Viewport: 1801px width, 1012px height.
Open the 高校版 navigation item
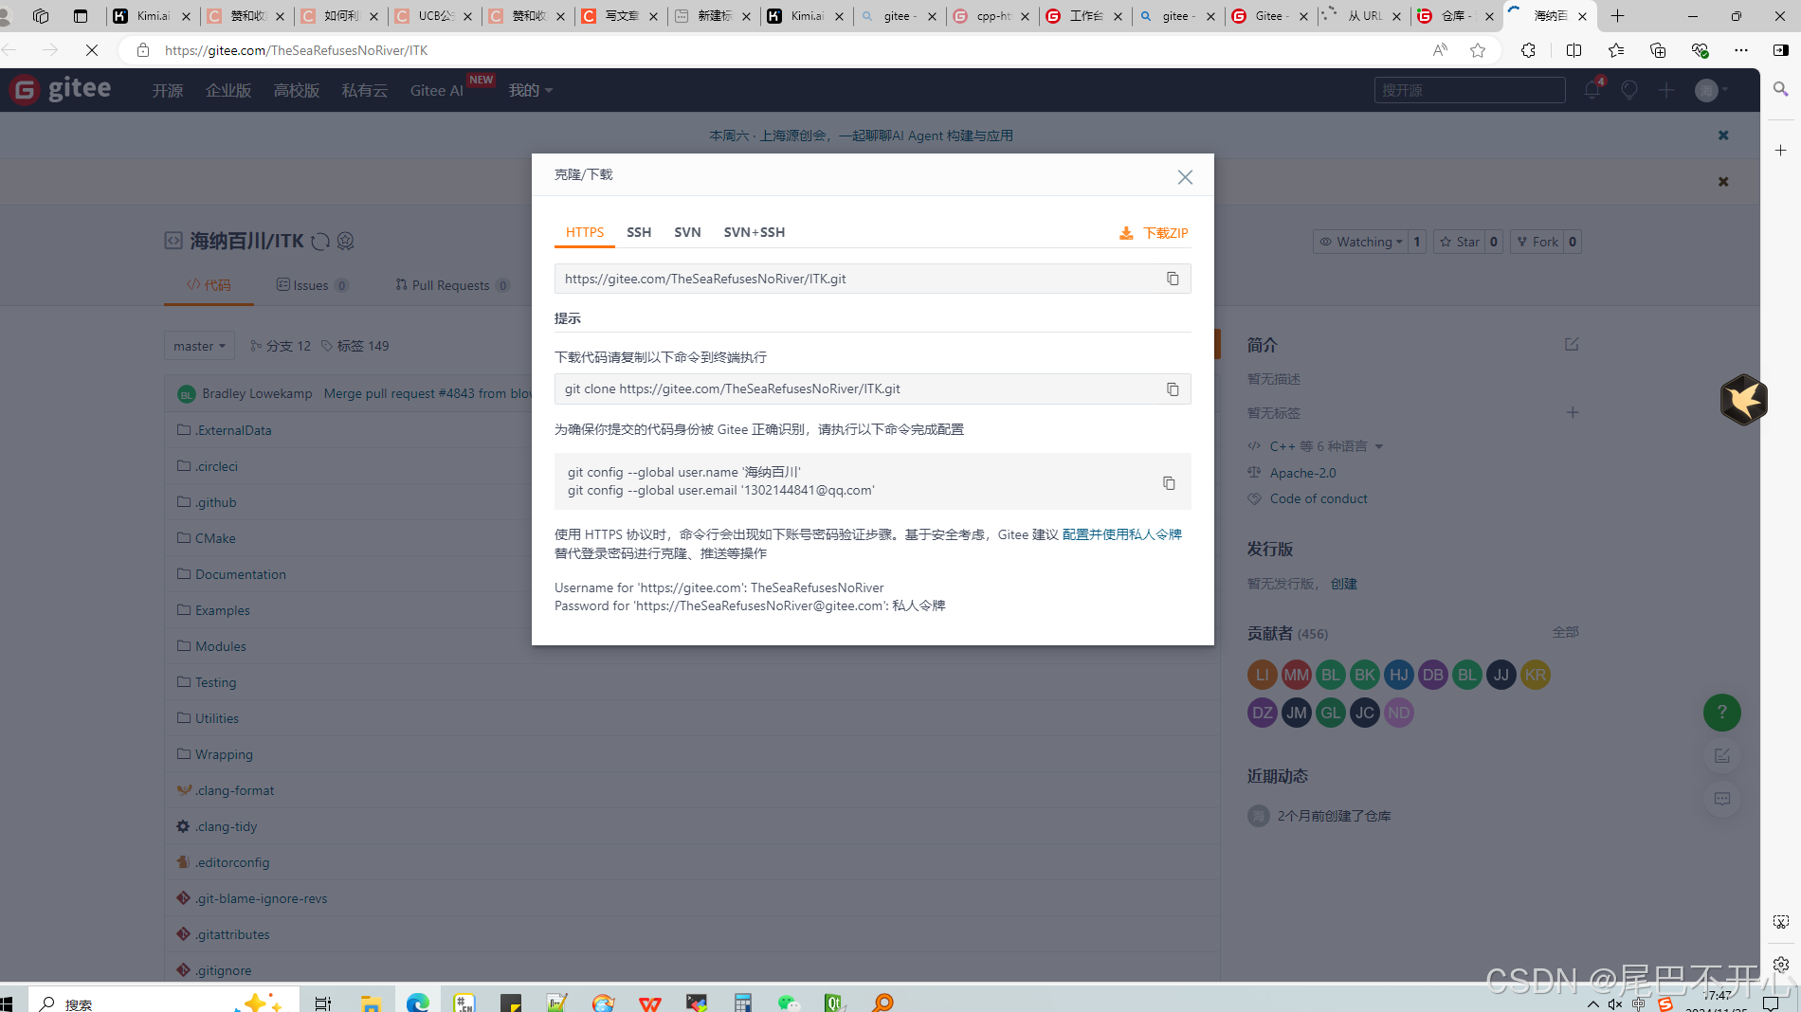[x=297, y=90]
